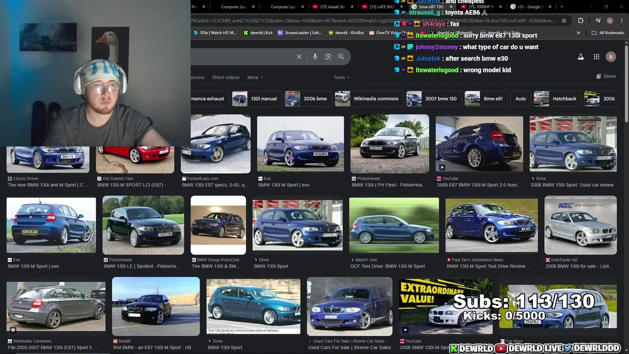Open the Google apps grid
The image size is (629, 354).
597,57
